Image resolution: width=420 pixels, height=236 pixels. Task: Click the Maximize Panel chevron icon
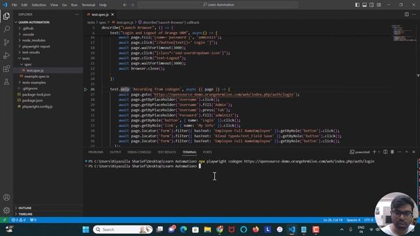(407, 152)
